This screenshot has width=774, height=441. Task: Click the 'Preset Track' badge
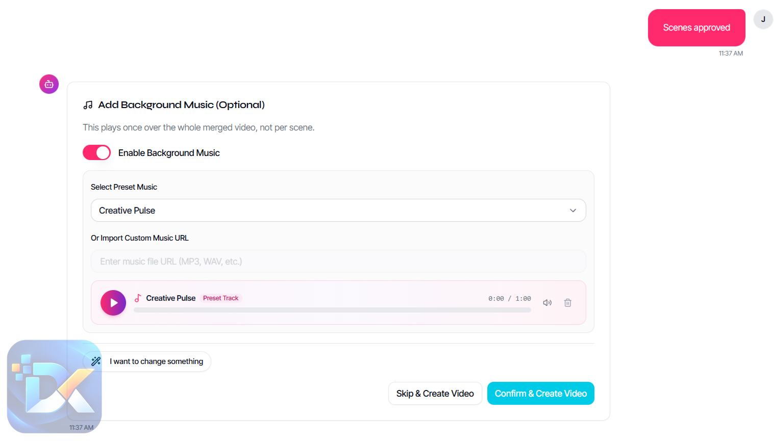(x=221, y=298)
